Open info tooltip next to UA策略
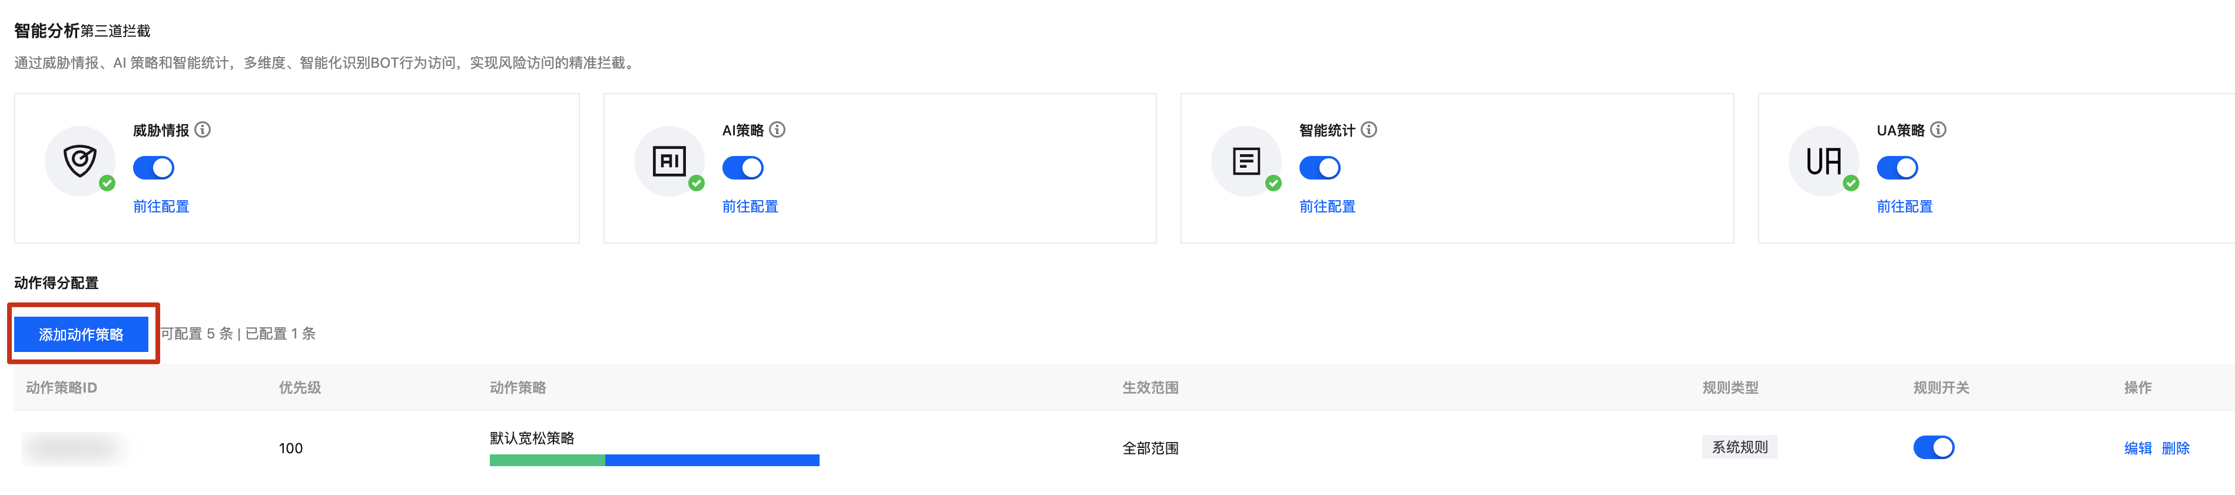The width and height of the screenshot is (2235, 495). [1938, 130]
